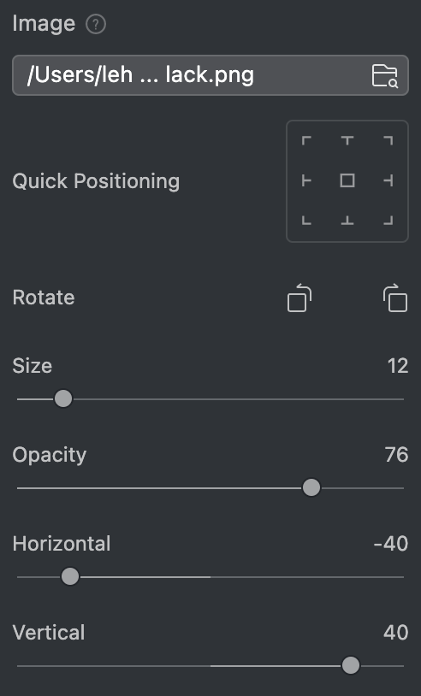The width and height of the screenshot is (421, 696).
Task: Open the browse folder icon in image path
Action: pos(384,75)
